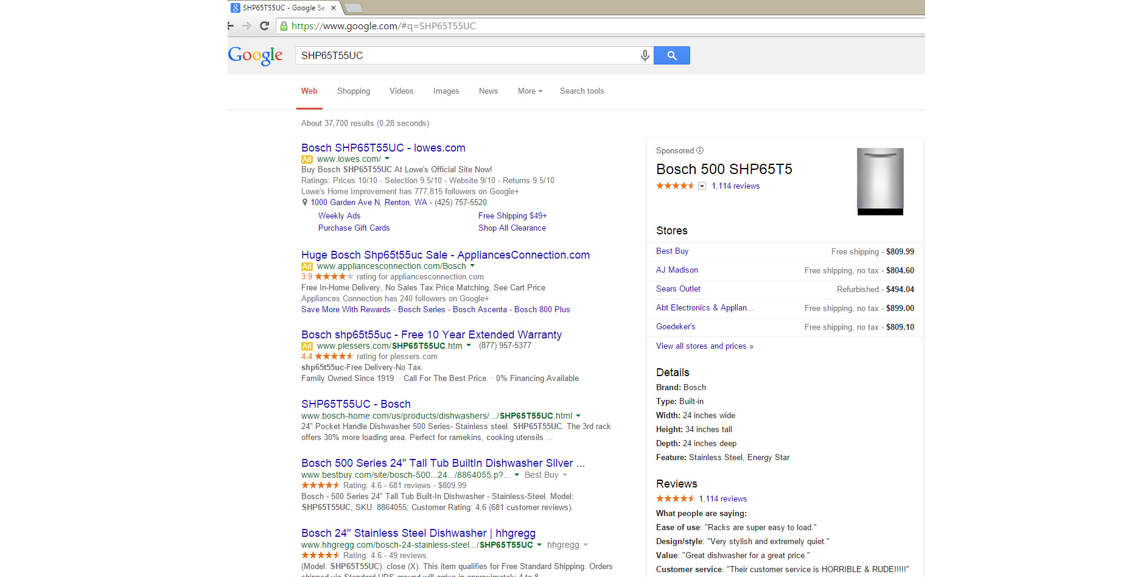
Task: Click the browser forward arrow
Action: pyautogui.click(x=246, y=26)
